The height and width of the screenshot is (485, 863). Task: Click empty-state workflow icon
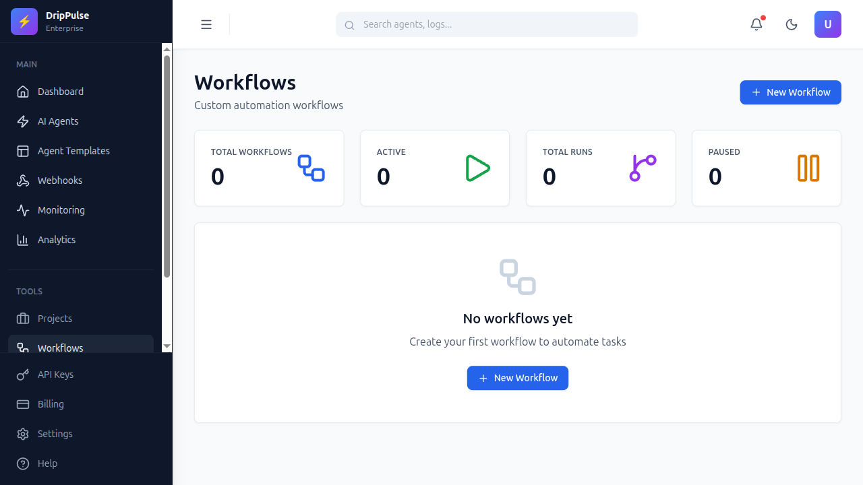click(518, 277)
